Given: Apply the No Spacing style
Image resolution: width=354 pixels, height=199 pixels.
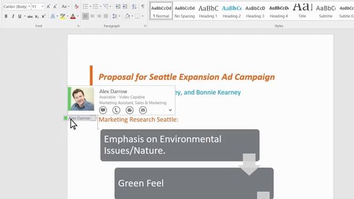Looking at the screenshot, I should [184, 11].
